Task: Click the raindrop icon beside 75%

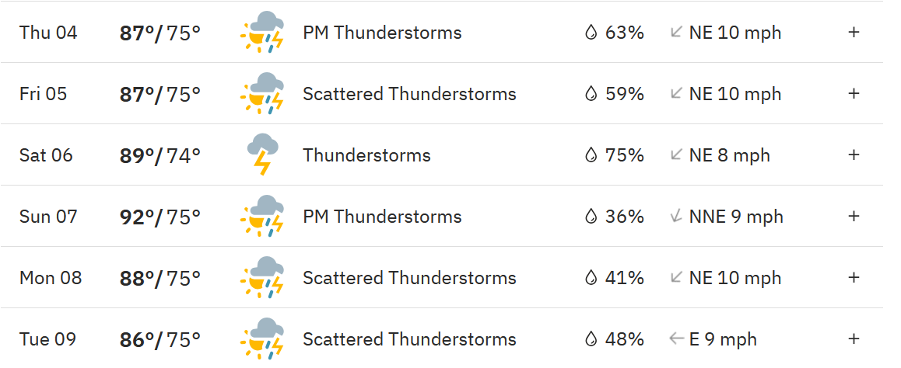Action: (591, 155)
